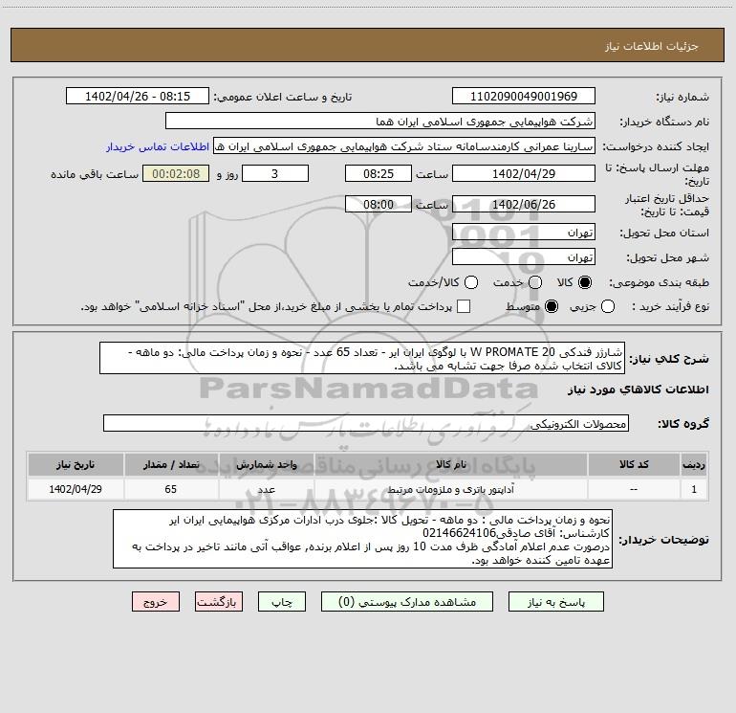This screenshot has height=713, width=736.
Task: Click the general need description text box
Action: tap(362, 358)
